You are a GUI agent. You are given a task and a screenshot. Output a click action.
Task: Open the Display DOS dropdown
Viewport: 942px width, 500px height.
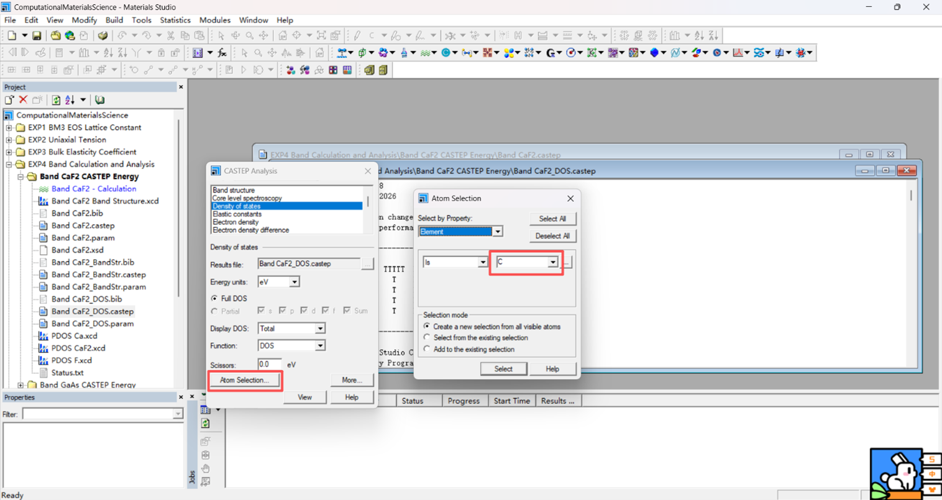(320, 329)
